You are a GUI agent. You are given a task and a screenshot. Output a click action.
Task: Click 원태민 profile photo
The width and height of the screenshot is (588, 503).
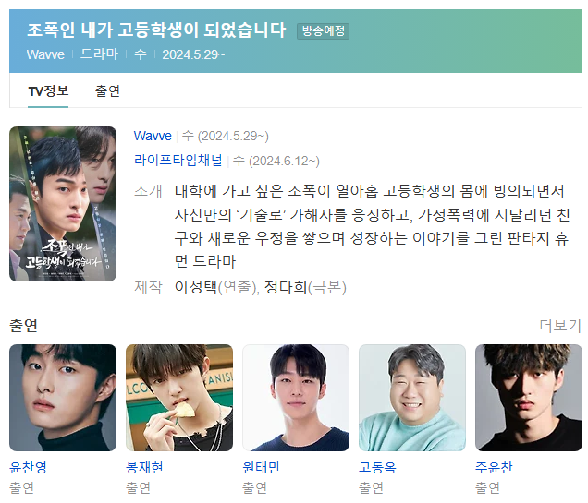tap(296, 398)
